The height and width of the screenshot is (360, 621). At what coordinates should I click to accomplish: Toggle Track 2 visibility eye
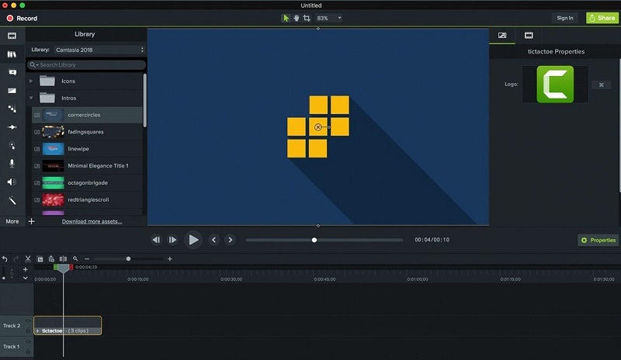(x=28, y=321)
